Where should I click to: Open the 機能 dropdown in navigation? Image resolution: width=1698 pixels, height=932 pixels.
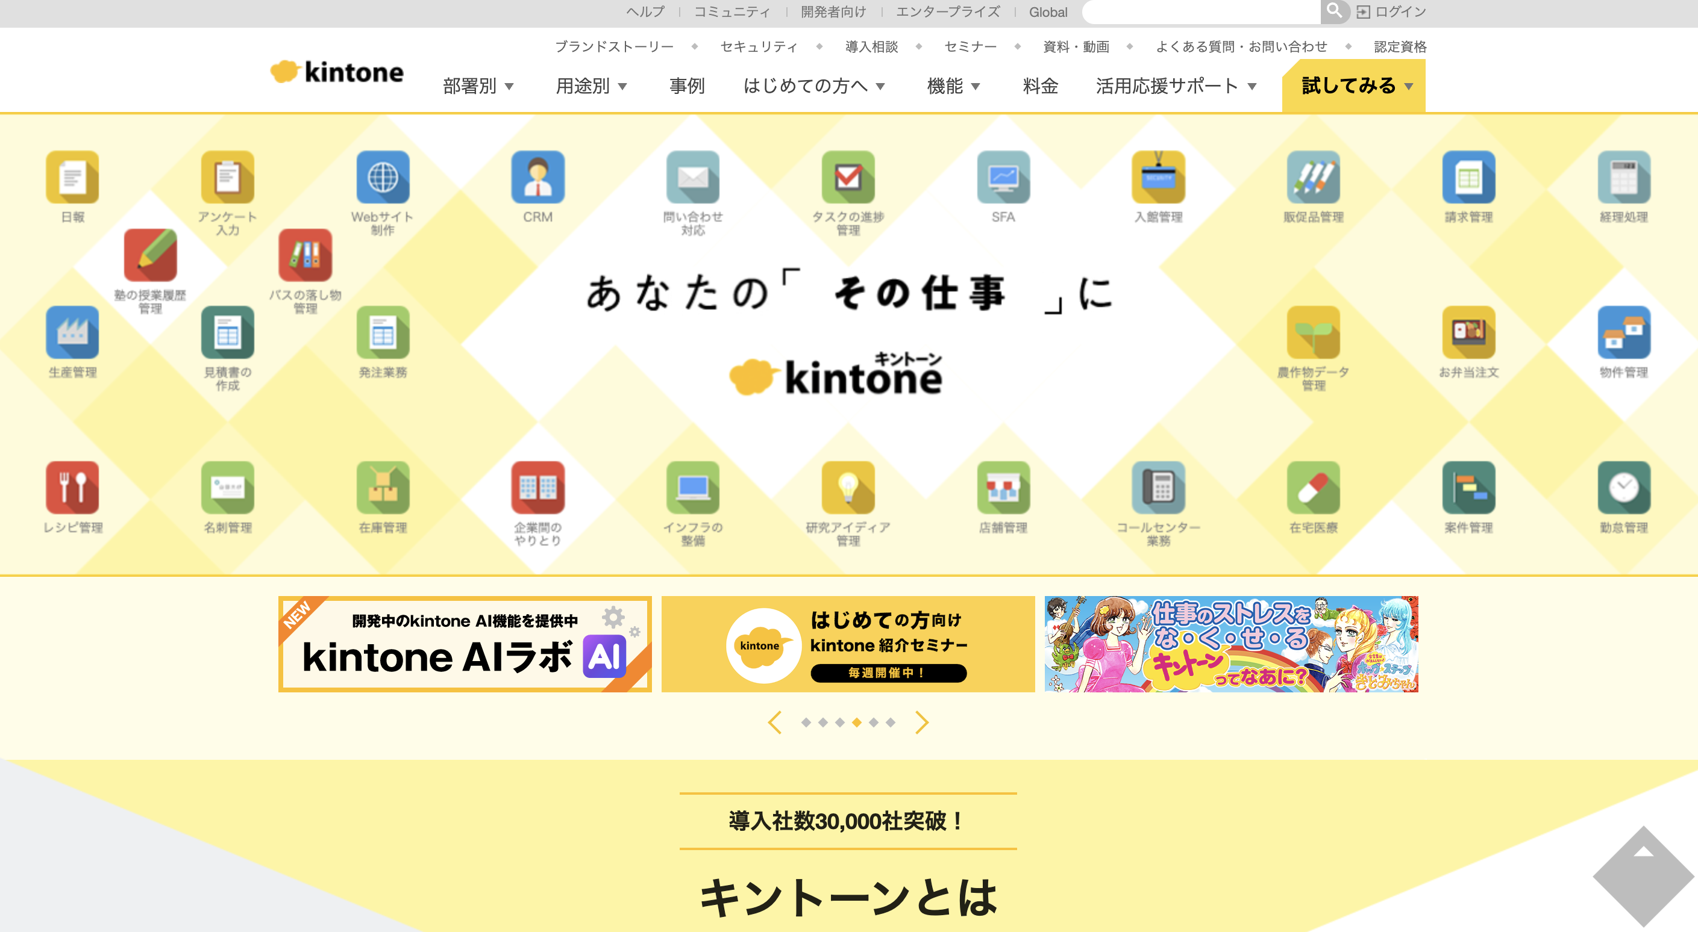pyautogui.click(x=954, y=85)
